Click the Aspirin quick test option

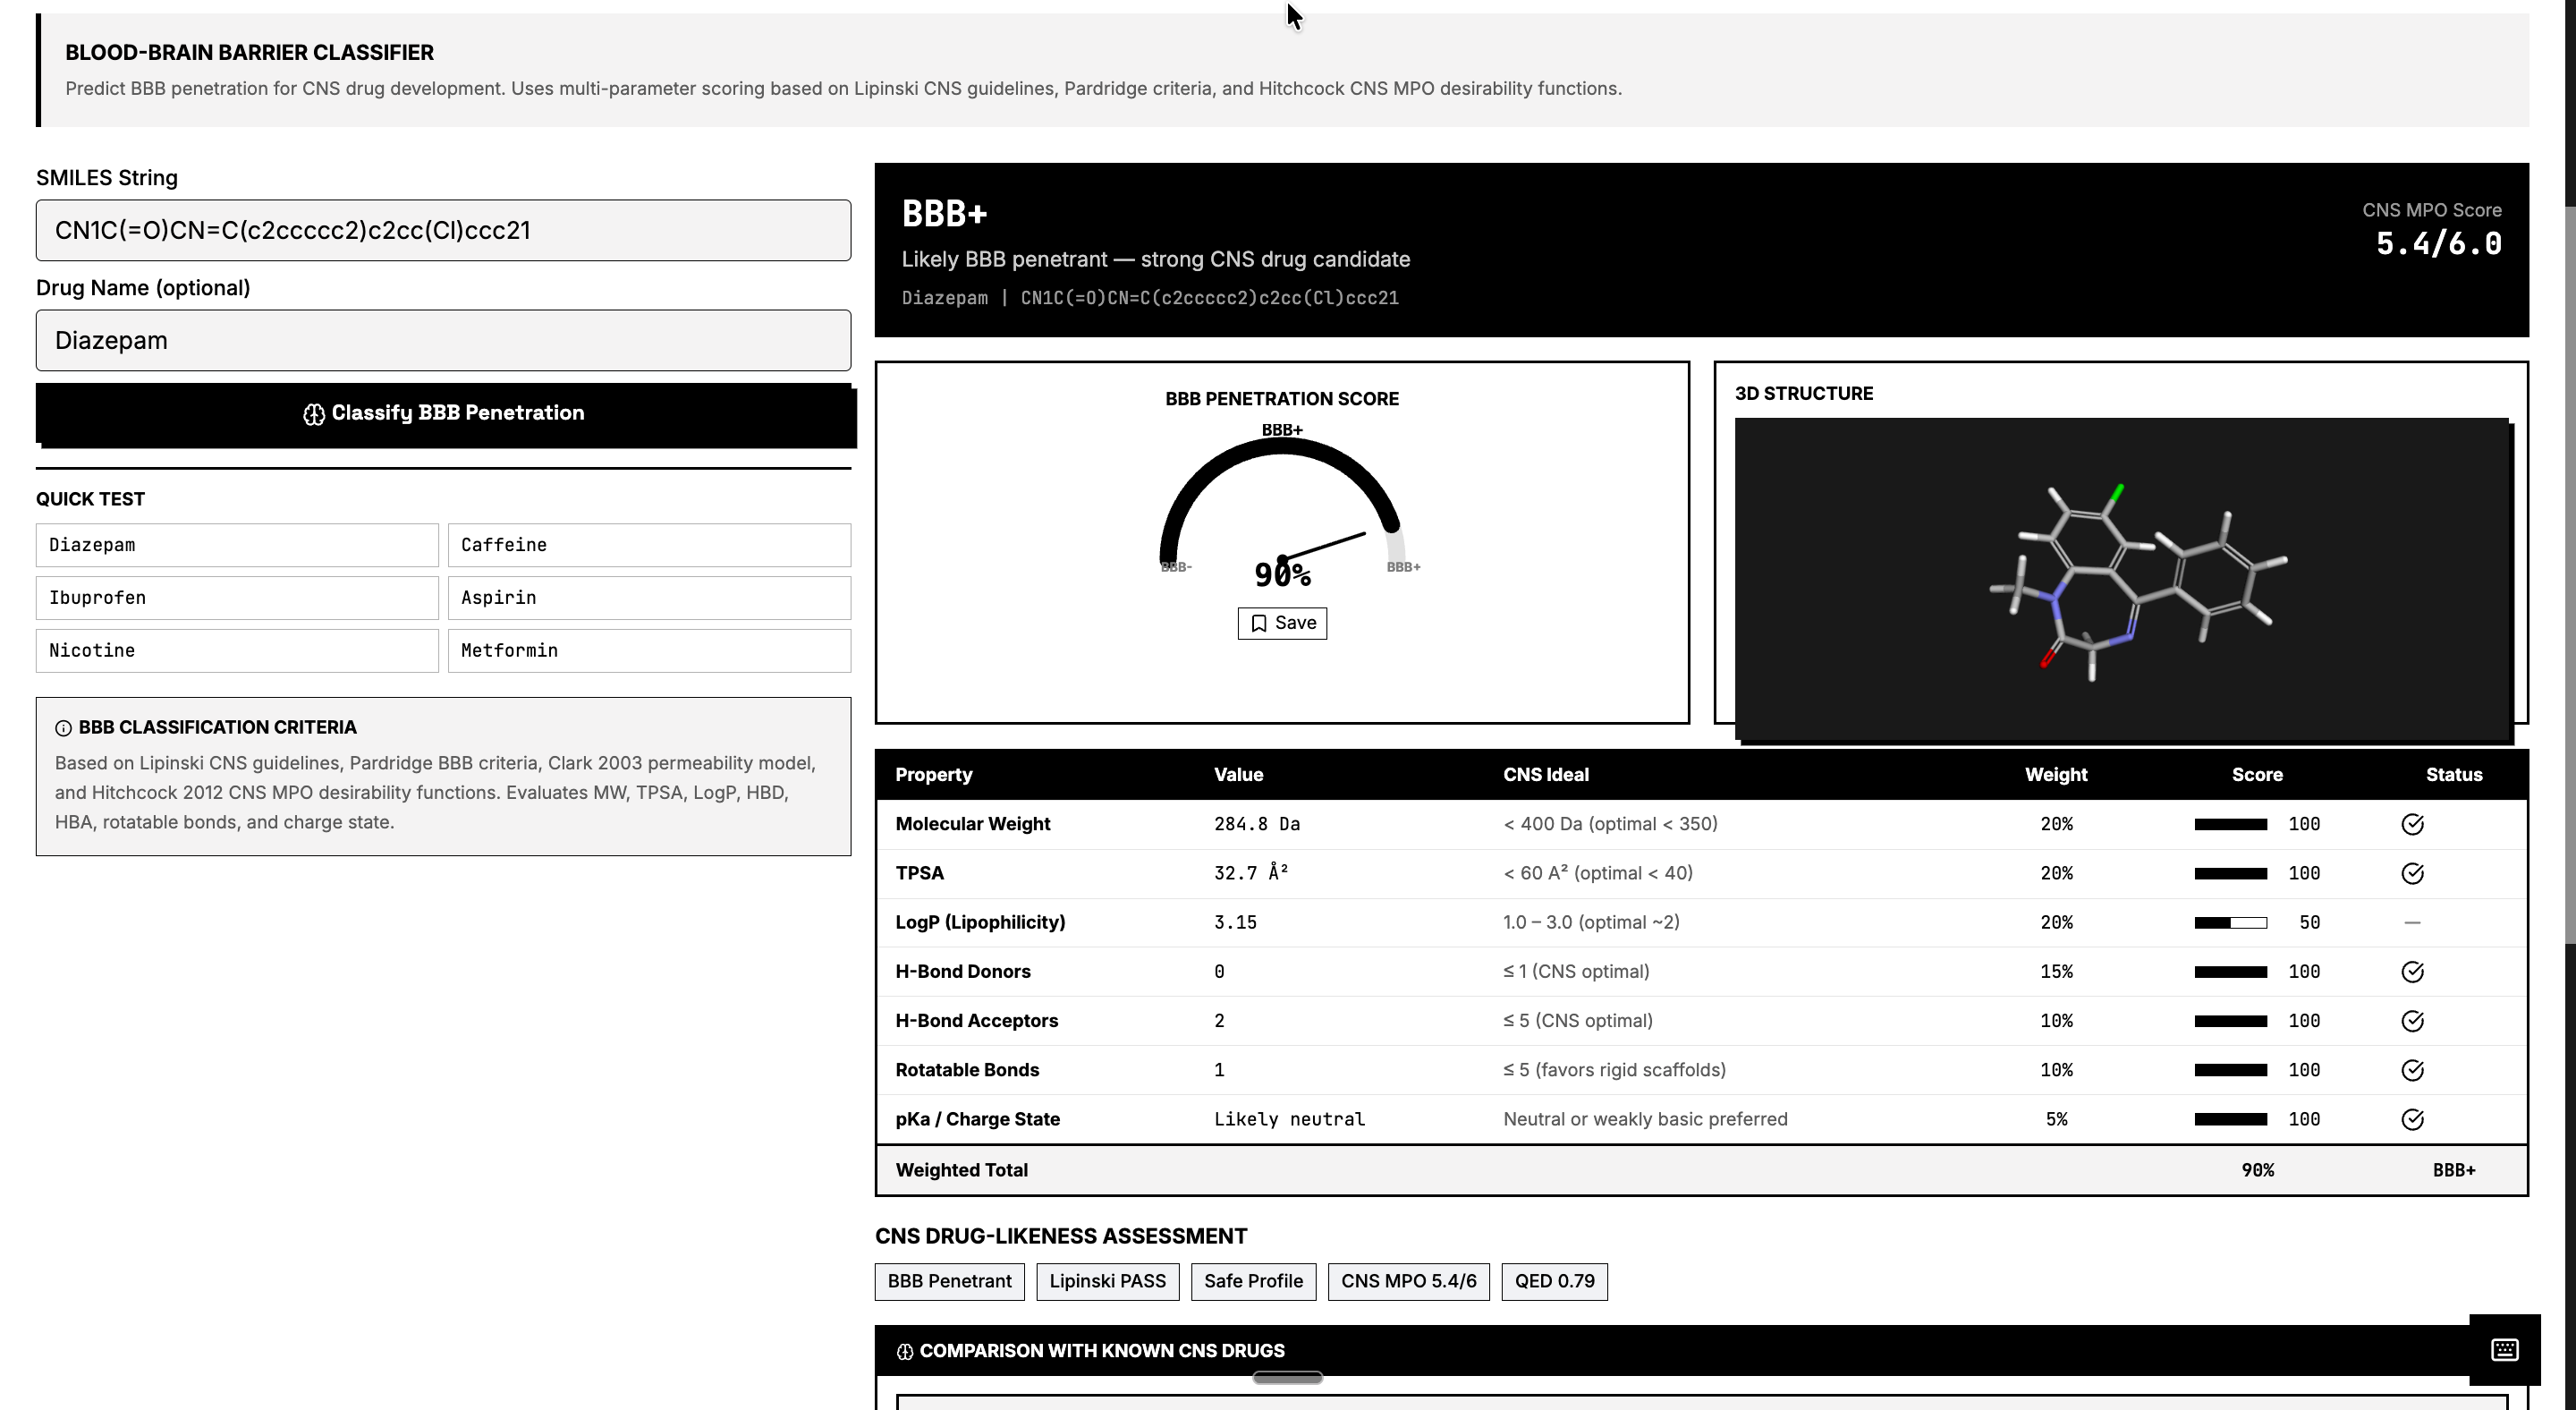pos(649,598)
